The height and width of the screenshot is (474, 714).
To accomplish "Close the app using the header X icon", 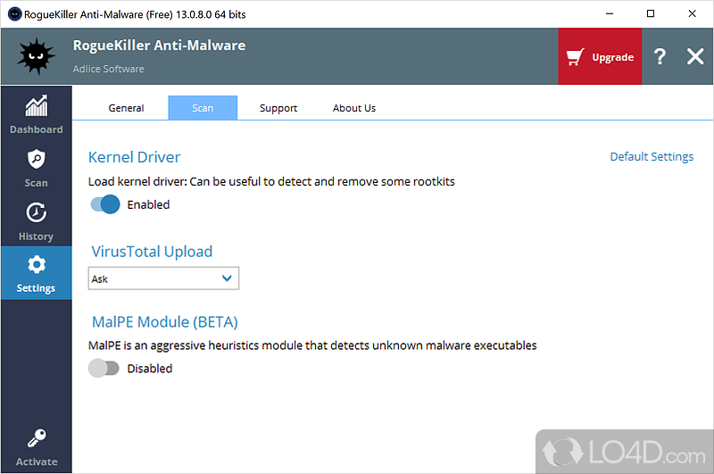I will point(695,57).
